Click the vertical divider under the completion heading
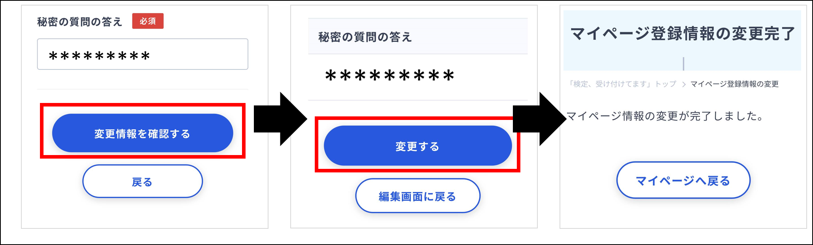 [x=683, y=64]
